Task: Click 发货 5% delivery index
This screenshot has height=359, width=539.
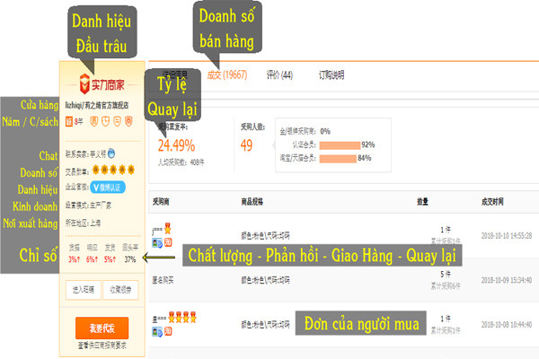Action: (110, 253)
